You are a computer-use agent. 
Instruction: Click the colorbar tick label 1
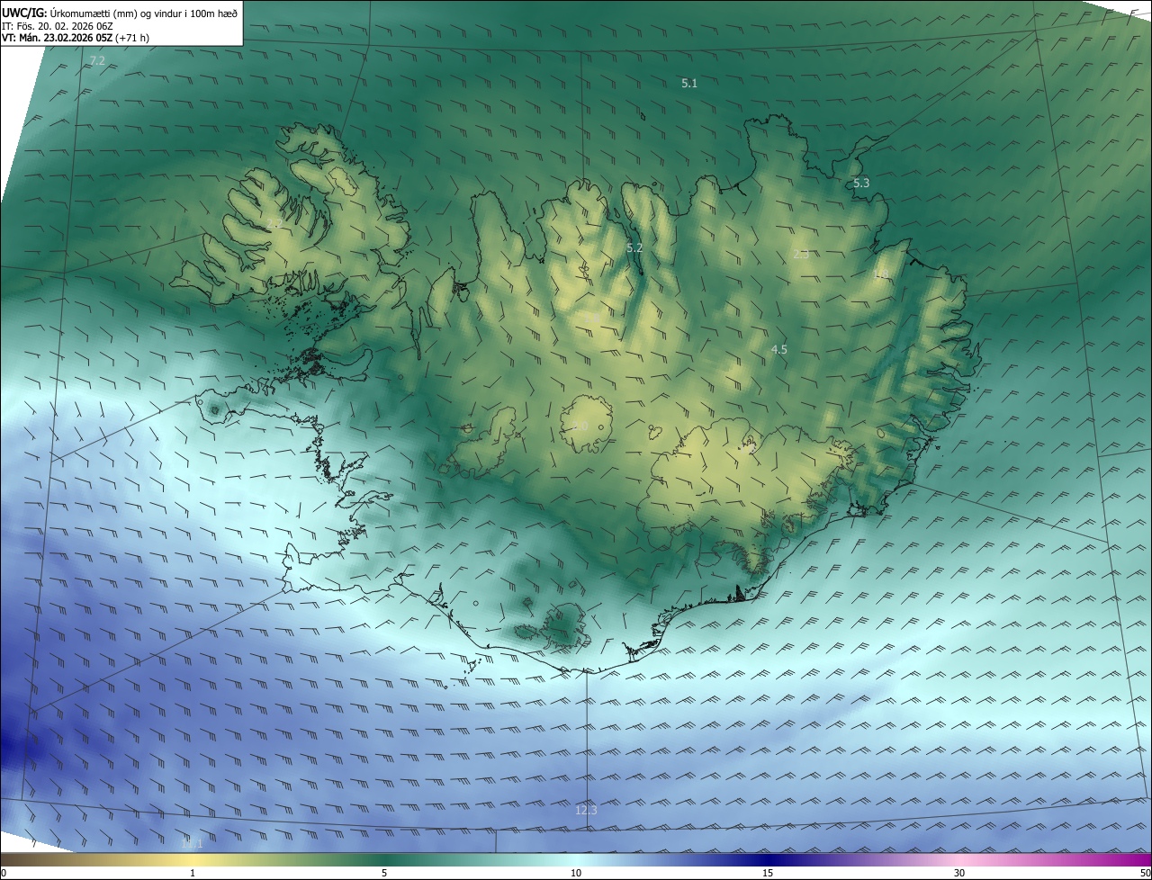click(193, 873)
